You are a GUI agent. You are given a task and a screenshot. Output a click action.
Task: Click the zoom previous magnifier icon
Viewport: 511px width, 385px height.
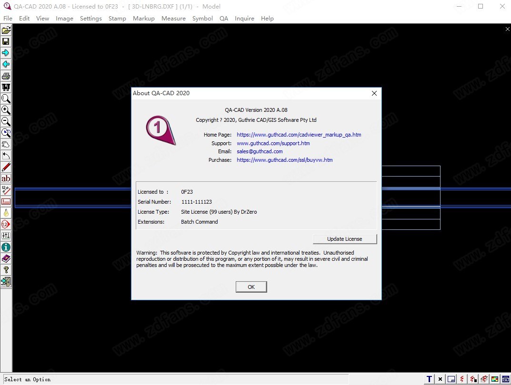6,133
